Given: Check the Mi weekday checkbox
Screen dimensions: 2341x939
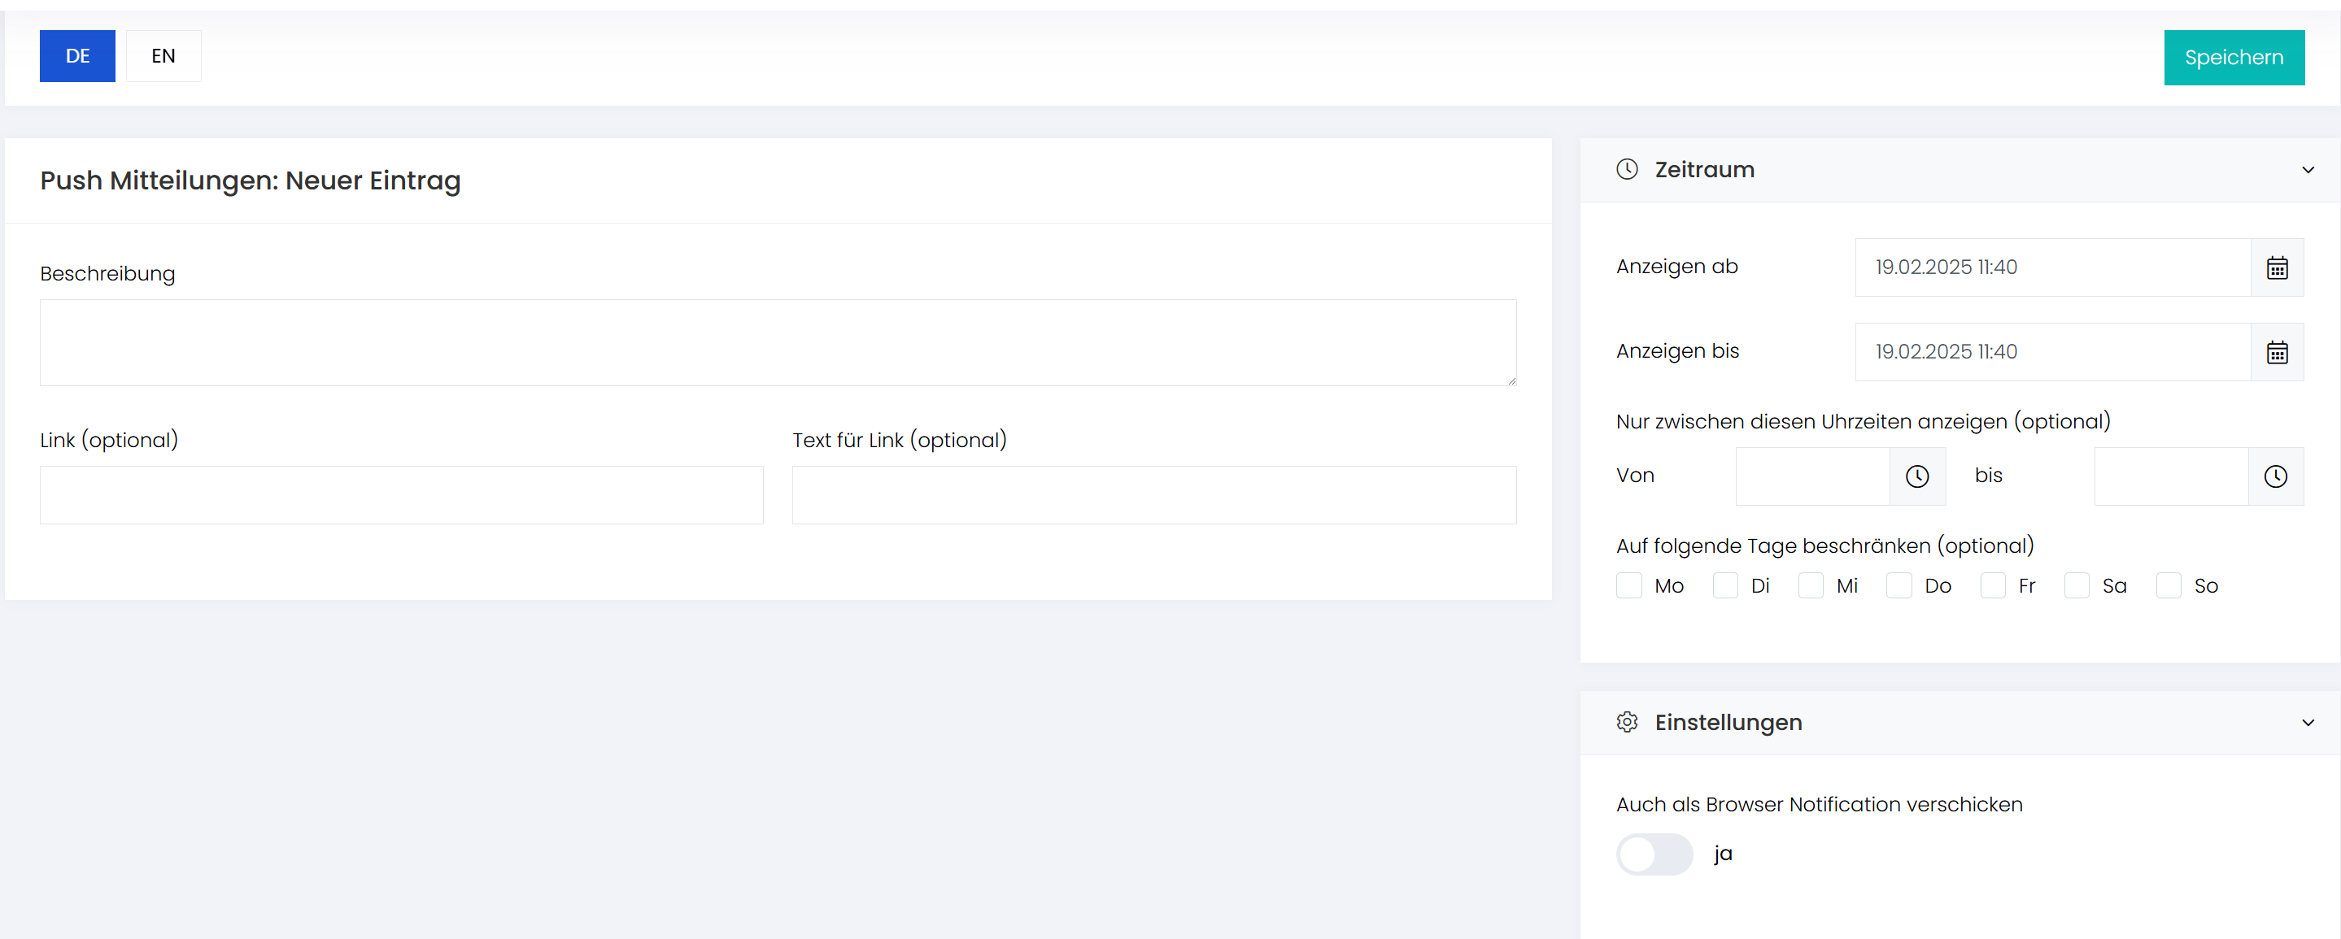Looking at the screenshot, I should [x=1811, y=585].
